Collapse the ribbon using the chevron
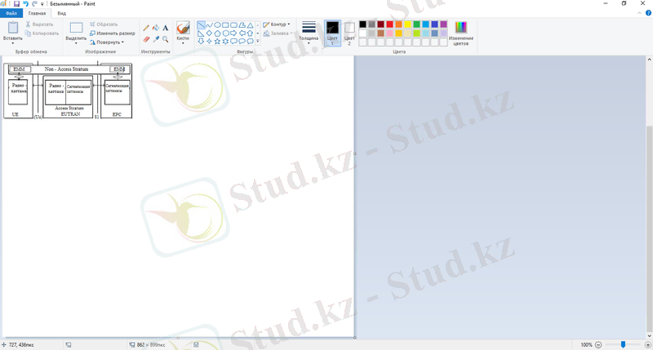The width and height of the screenshot is (653, 350). point(640,13)
